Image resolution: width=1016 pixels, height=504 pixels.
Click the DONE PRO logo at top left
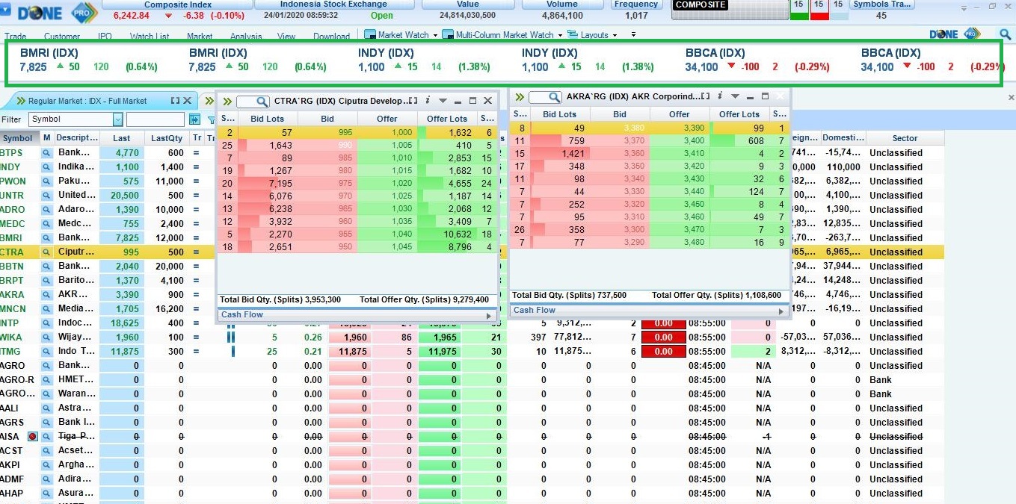[58, 13]
